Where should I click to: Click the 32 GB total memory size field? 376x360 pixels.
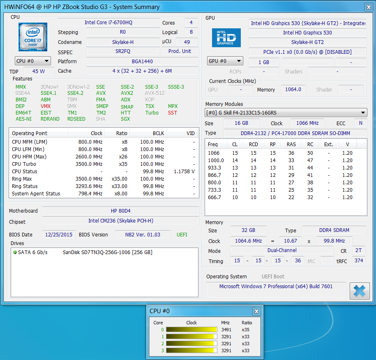point(248,230)
